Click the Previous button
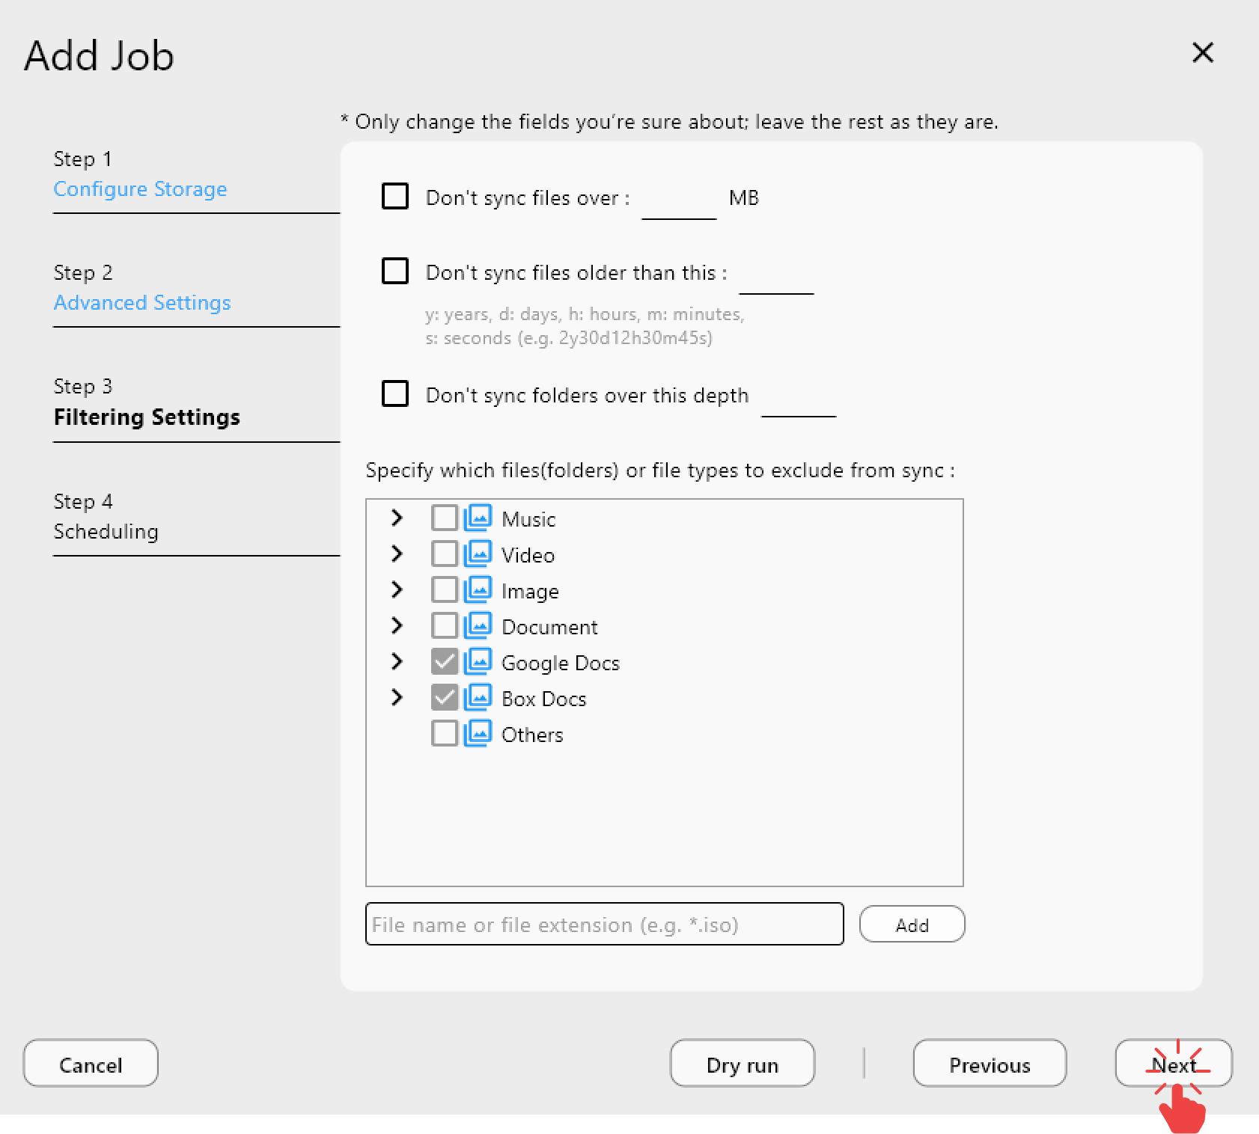Viewport: 1259px width, 1134px height. [x=989, y=1064]
